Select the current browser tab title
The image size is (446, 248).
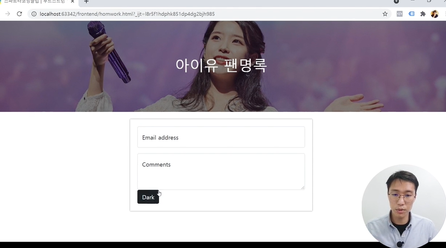(x=34, y=2)
